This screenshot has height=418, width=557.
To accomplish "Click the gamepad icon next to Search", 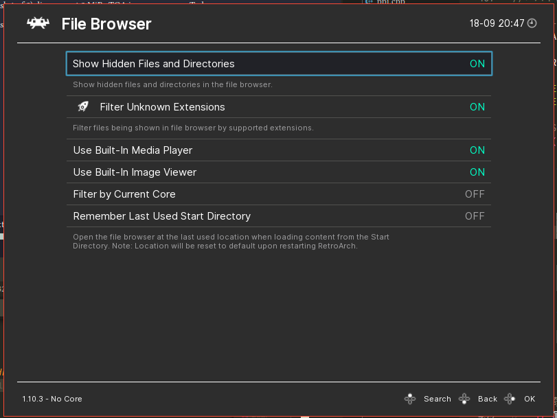I will (x=410, y=399).
